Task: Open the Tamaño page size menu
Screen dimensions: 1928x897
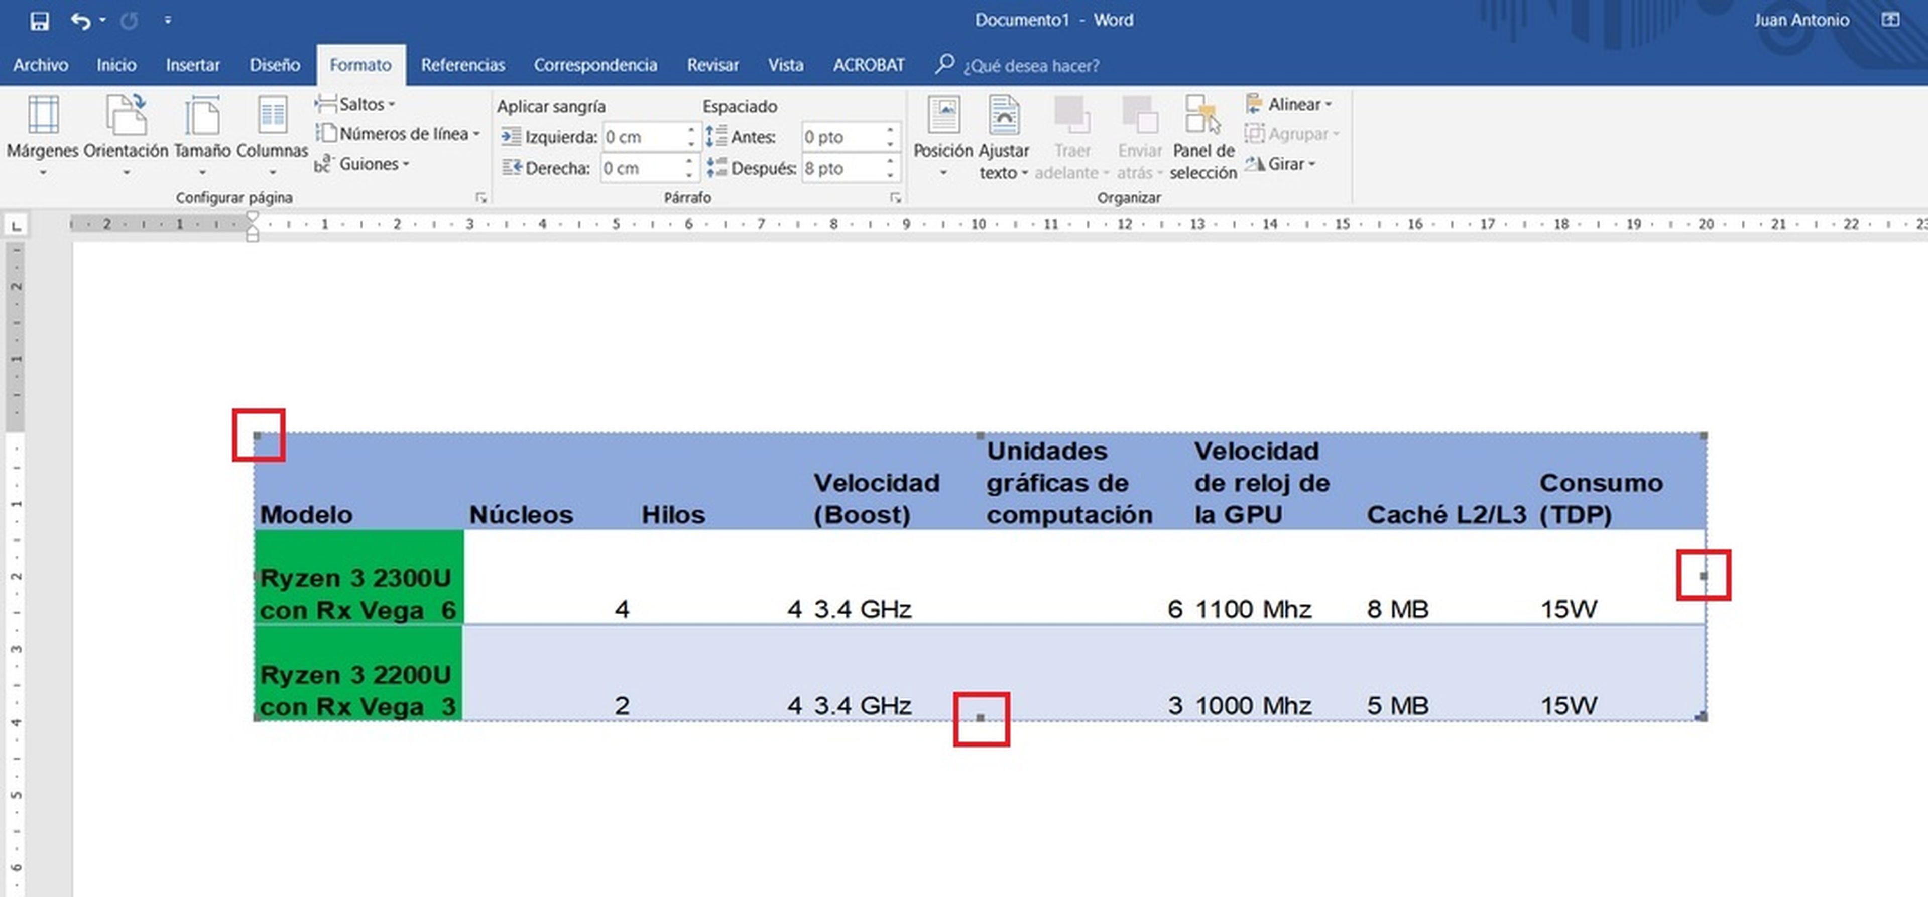Action: click(202, 135)
